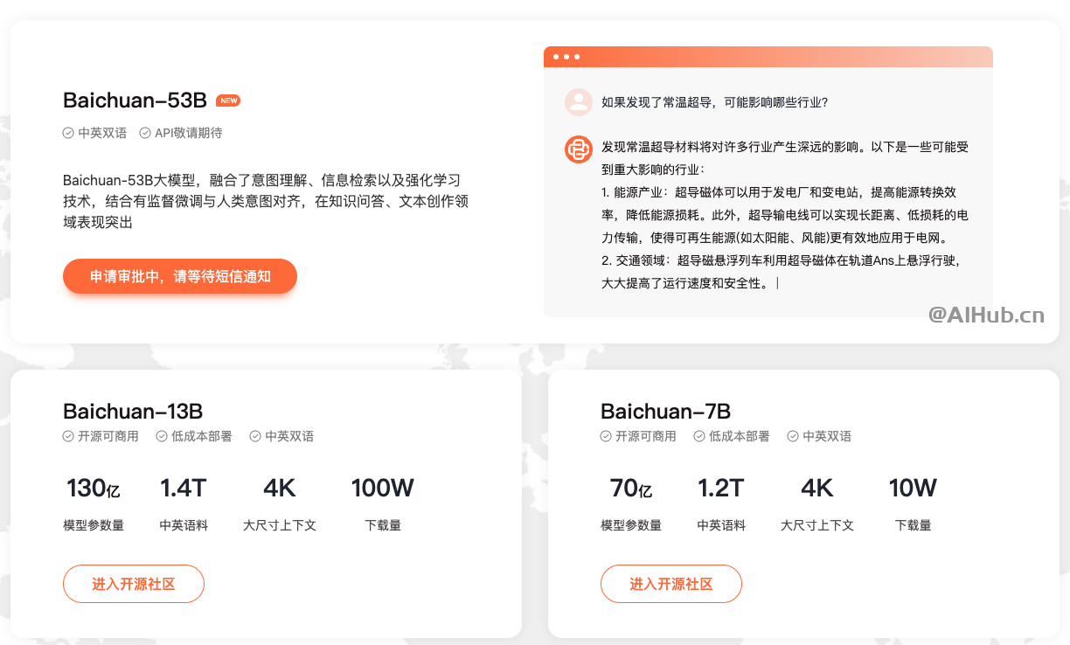Click the 70亿 parameter value

[631, 489]
